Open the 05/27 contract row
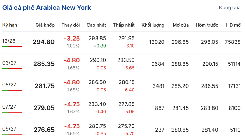Screen dimensions: 245x139 (121, 86)
